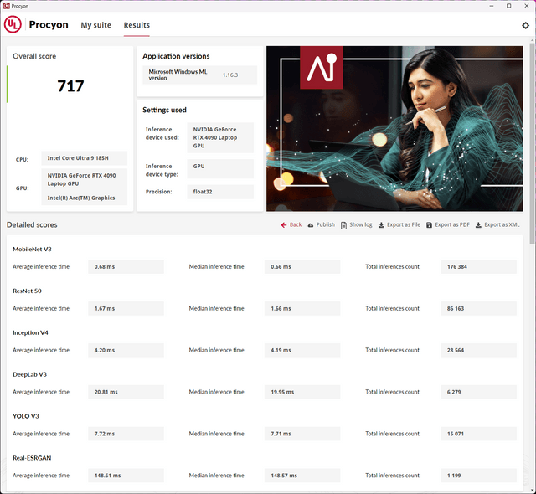Click the Detailed scores heading
Viewport: 536px width, 494px height.
pyautogui.click(x=32, y=224)
